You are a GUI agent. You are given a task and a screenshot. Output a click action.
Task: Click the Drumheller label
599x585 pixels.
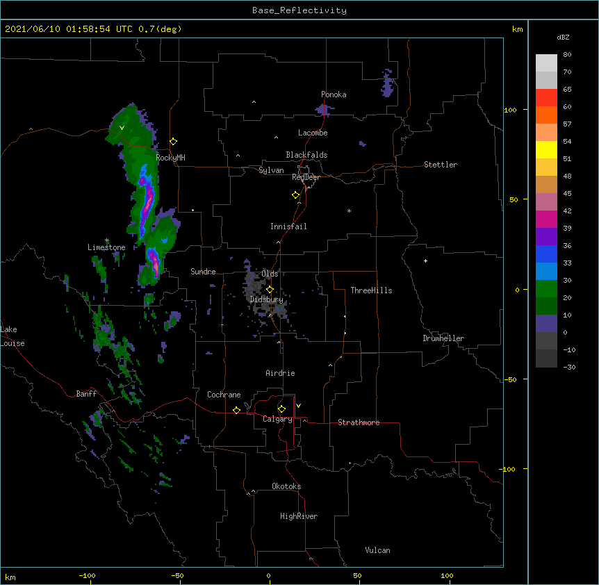point(443,338)
